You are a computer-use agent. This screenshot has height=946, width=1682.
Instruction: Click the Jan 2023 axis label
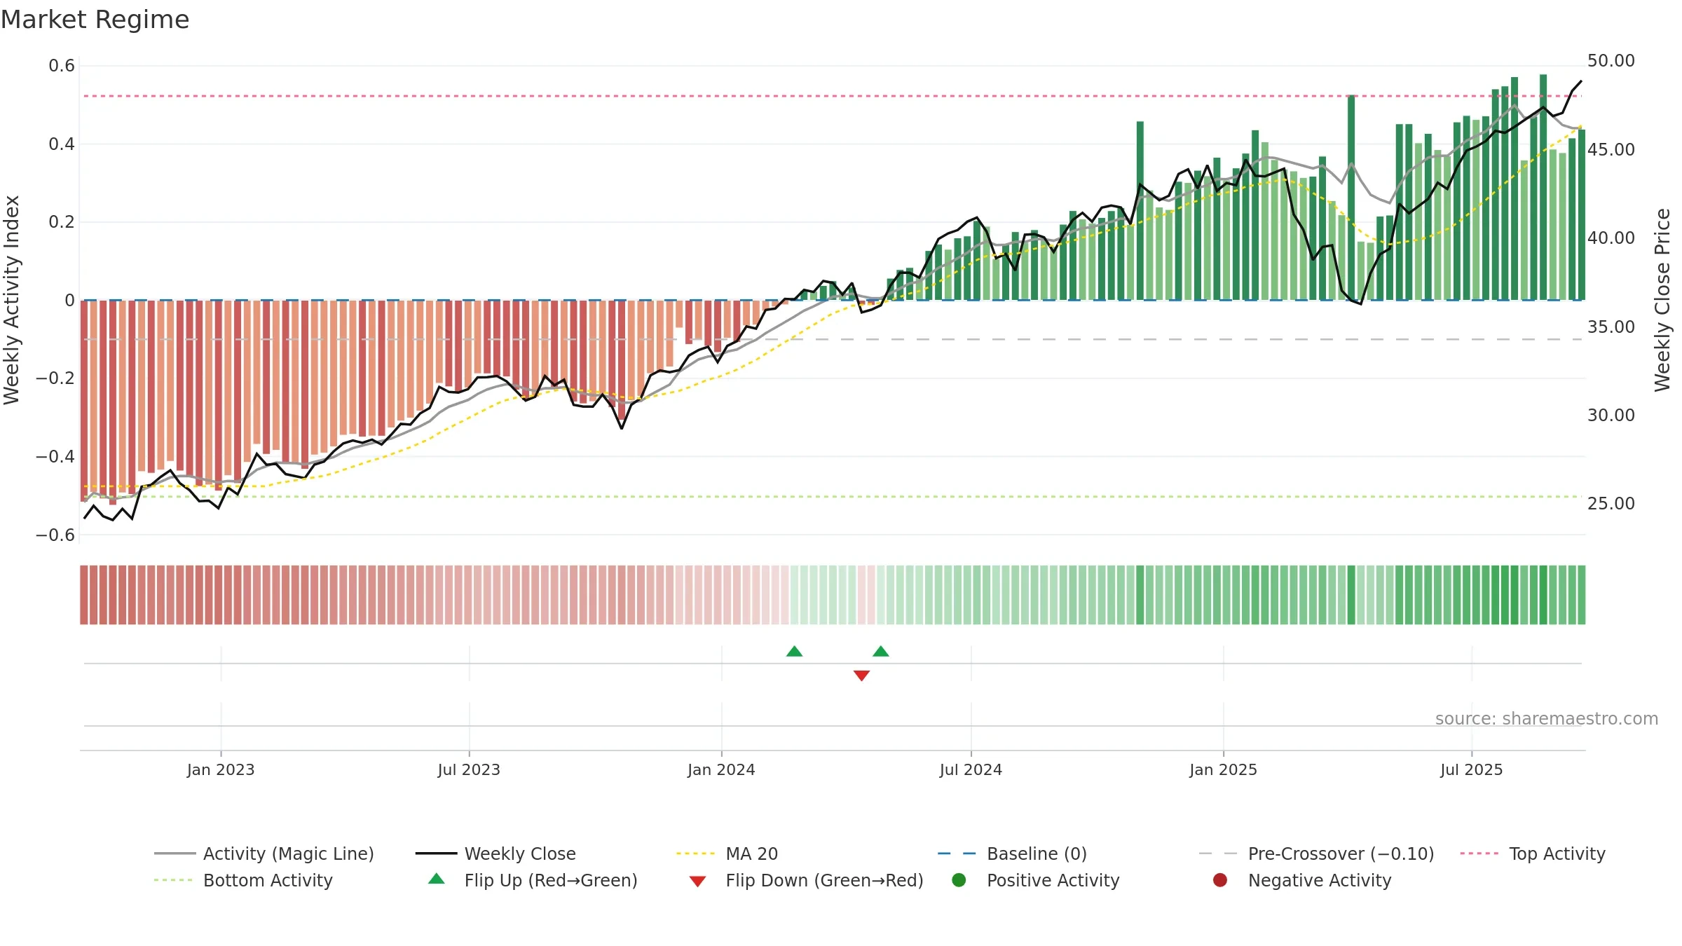click(x=221, y=769)
